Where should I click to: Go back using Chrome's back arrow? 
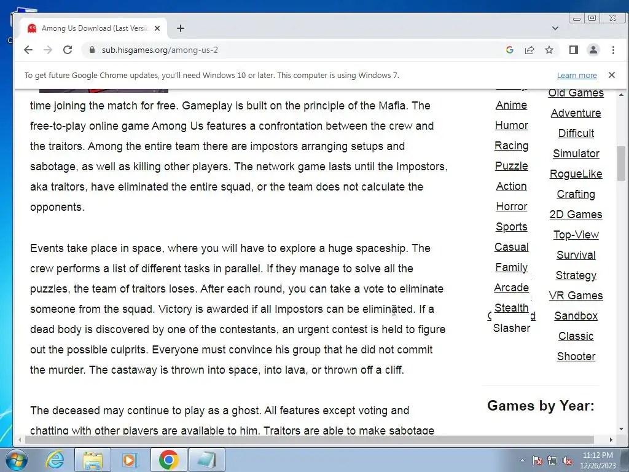28,50
